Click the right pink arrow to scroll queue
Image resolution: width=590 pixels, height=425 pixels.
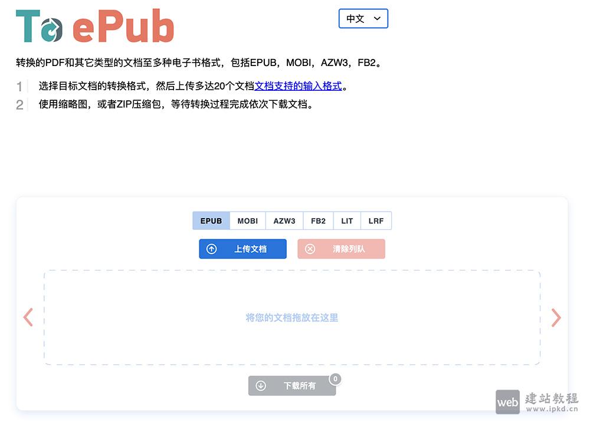click(556, 318)
